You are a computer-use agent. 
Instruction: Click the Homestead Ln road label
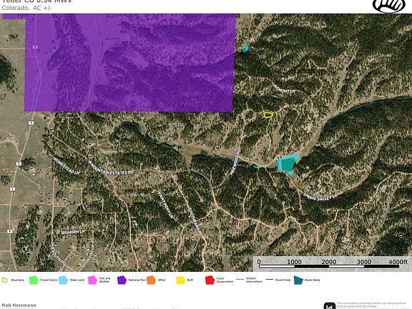pos(67,166)
